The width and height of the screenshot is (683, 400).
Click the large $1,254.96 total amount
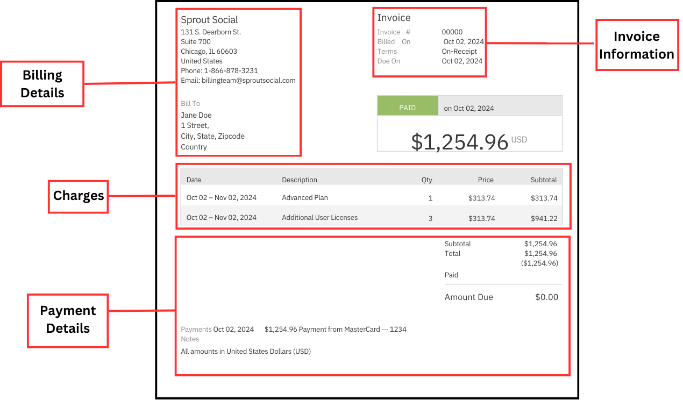pyautogui.click(x=459, y=142)
